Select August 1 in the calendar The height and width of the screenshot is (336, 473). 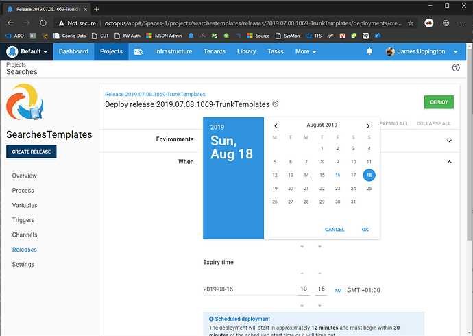pyautogui.click(x=322, y=148)
